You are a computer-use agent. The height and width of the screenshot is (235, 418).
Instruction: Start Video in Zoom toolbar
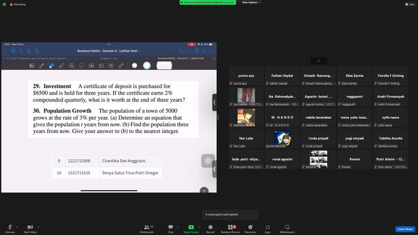[30, 228]
